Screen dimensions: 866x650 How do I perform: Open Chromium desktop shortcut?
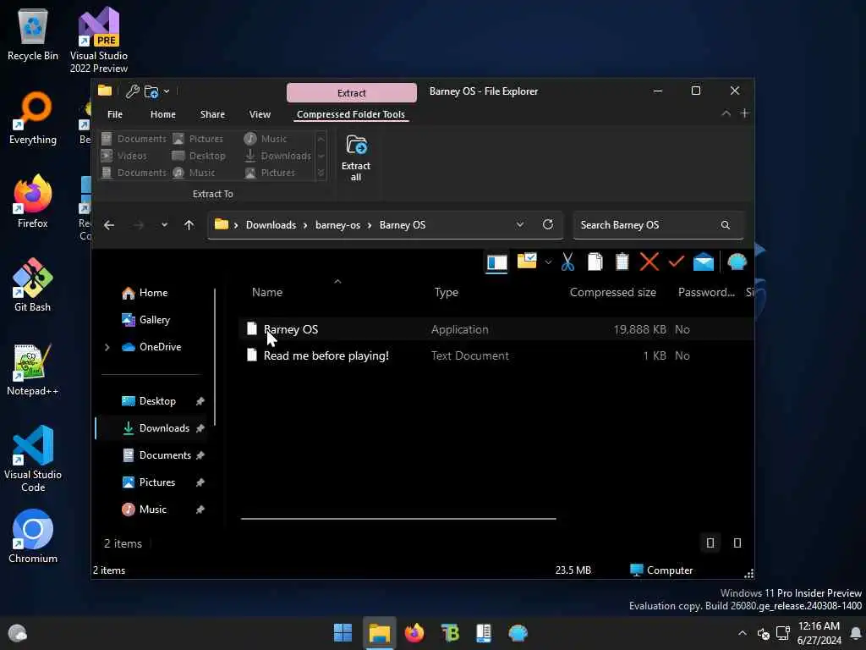click(x=33, y=537)
